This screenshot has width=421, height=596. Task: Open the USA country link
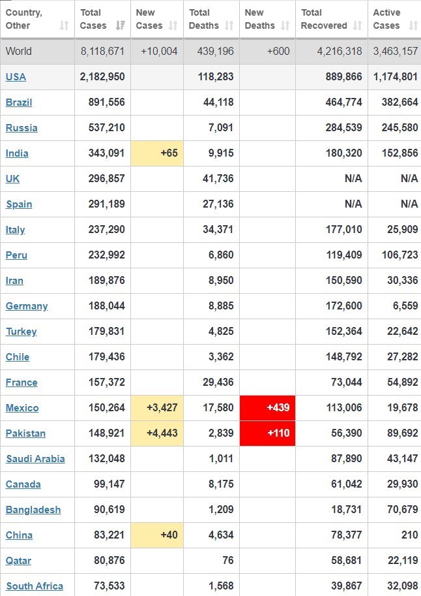16,77
